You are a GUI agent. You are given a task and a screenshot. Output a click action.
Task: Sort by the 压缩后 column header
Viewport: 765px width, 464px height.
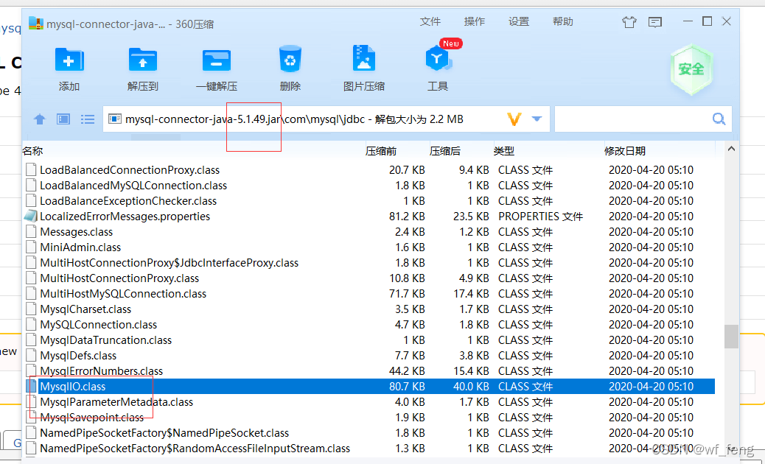pyautogui.click(x=445, y=151)
